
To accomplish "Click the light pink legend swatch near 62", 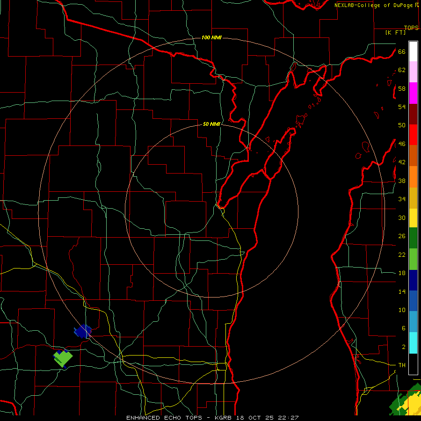I will point(413,72).
